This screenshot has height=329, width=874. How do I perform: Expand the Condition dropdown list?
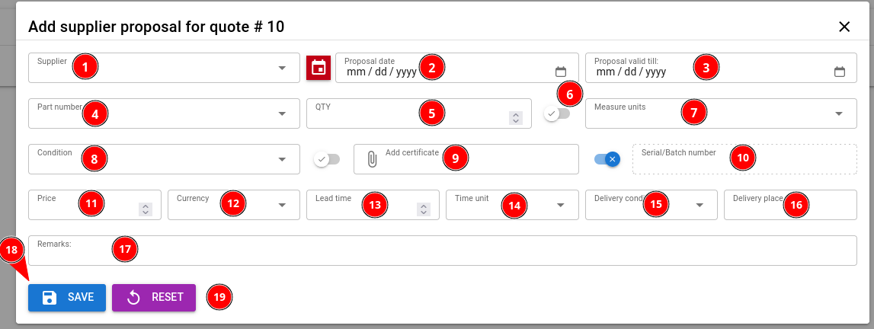(282, 159)
